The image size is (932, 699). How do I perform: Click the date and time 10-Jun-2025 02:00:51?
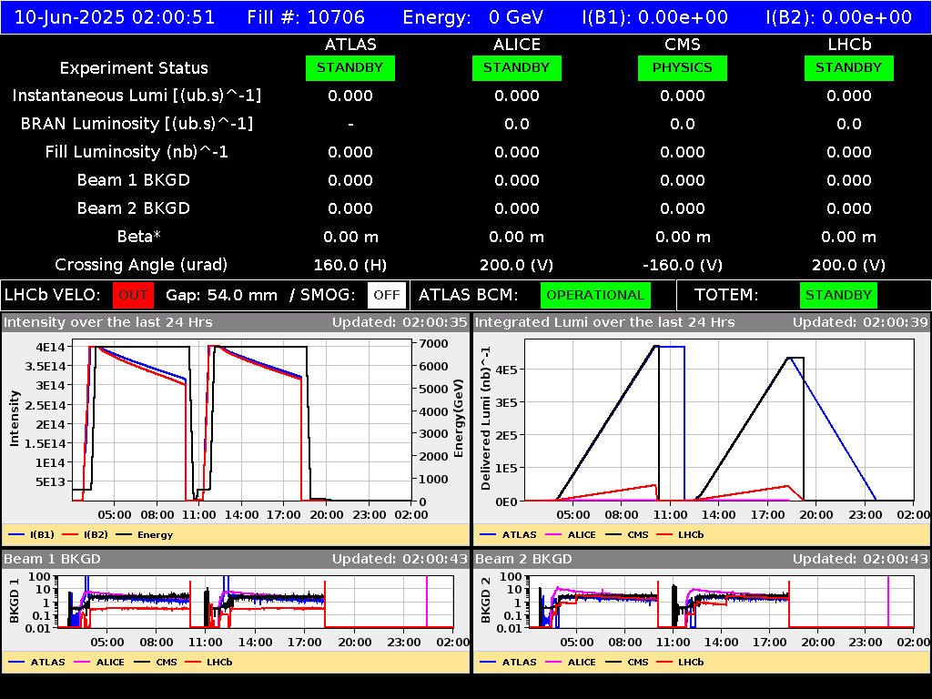click(x=114, y=17)
